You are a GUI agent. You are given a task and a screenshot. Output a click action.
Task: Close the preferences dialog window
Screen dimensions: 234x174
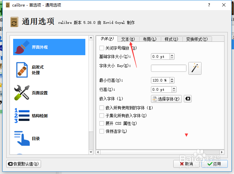[224, 5]
